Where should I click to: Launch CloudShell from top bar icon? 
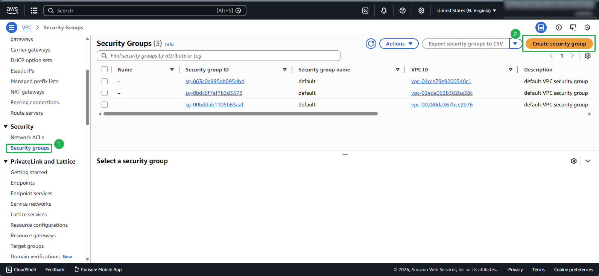pos(365,11)
